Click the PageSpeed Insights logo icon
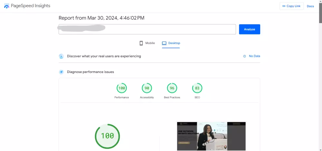 point(6,6)
